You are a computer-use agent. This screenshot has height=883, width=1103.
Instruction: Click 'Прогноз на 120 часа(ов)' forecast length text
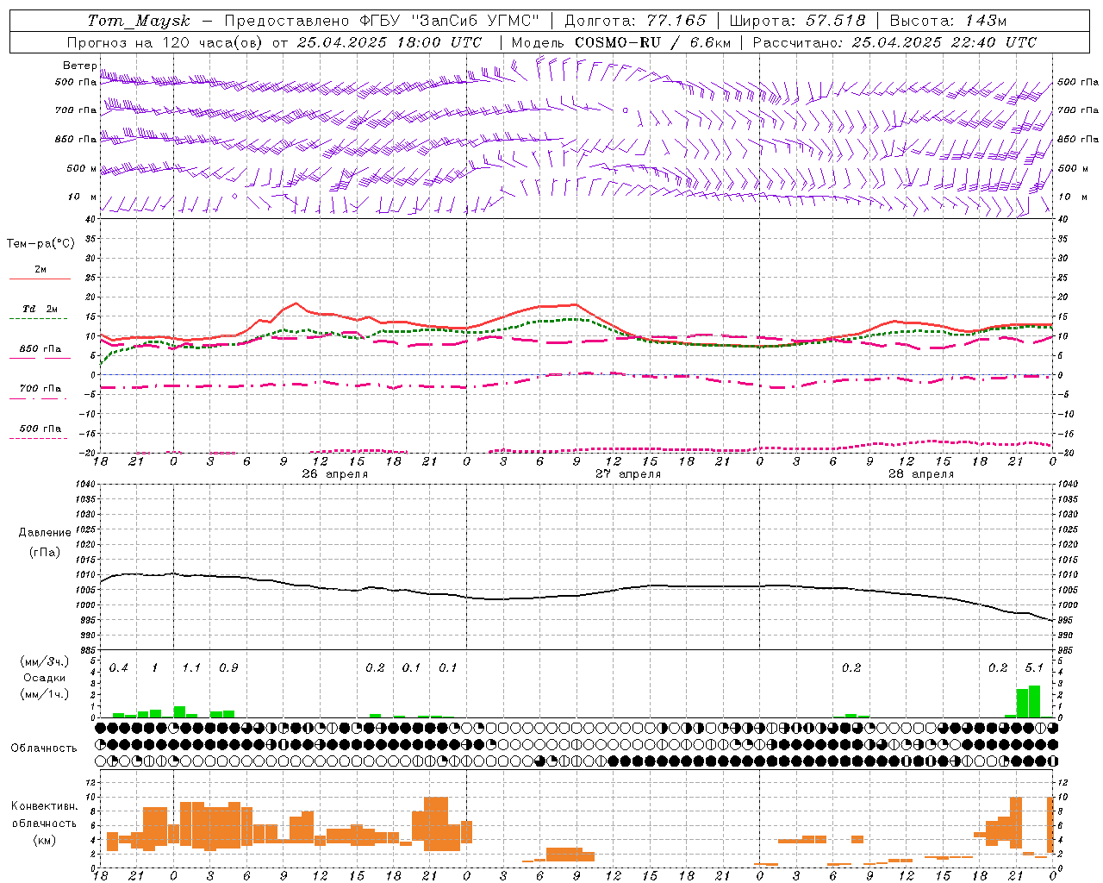pyautogui.click(x=165, y=42)
